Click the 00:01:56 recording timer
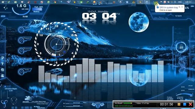 click(167, 104)
